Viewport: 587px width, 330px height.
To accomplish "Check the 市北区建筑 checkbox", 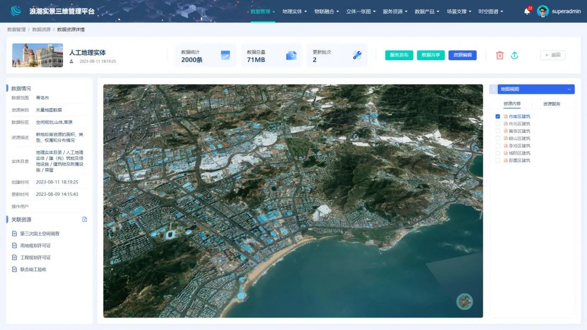I will (x=497, y=124).
